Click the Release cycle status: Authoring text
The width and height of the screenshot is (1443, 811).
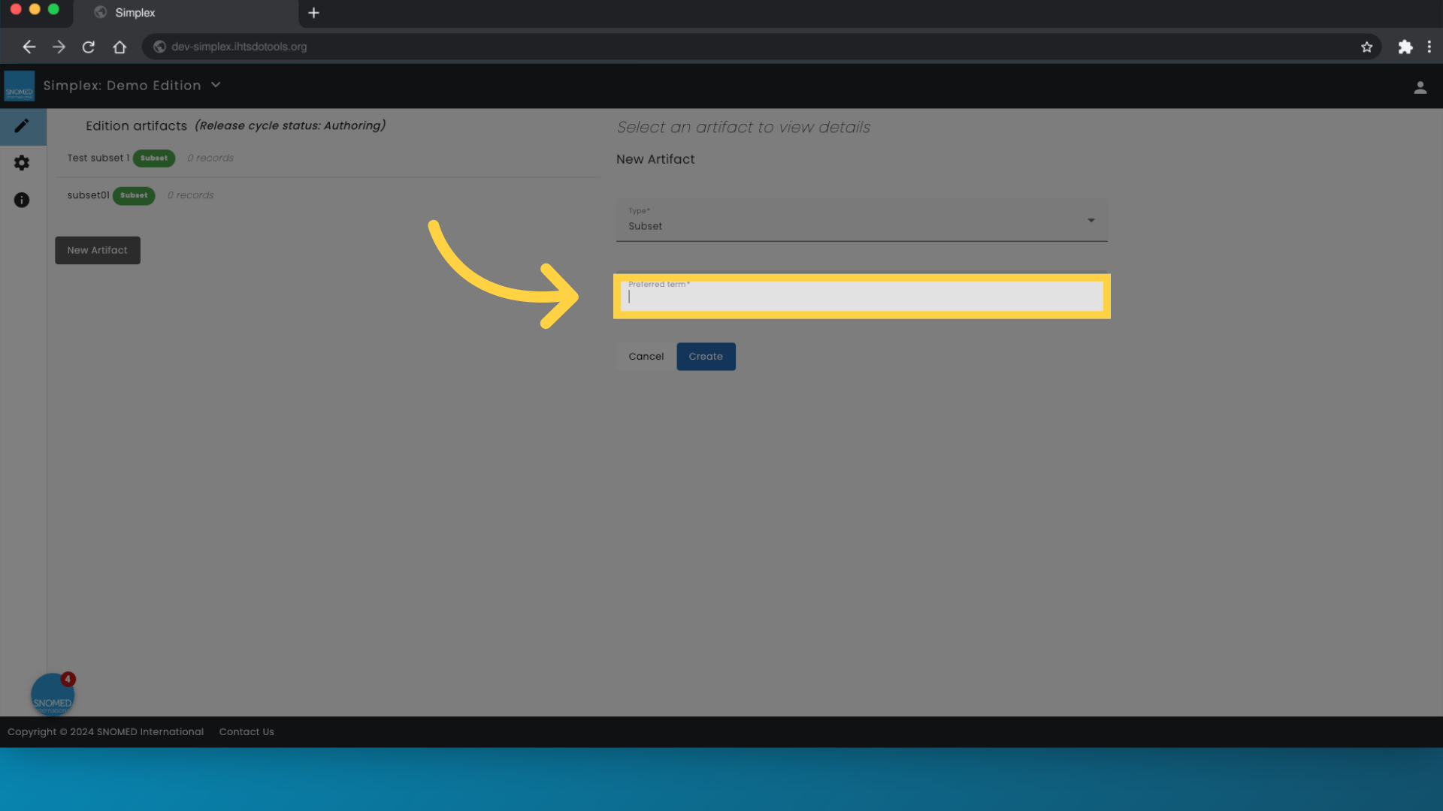pyautogui.click(x=290, y=125)
